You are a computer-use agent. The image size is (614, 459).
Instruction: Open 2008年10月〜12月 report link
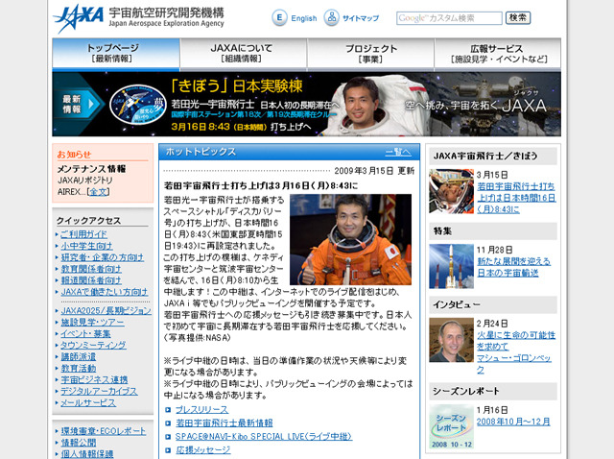click(x=513, y=422)
